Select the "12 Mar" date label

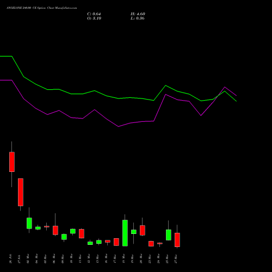coord(89,258)
